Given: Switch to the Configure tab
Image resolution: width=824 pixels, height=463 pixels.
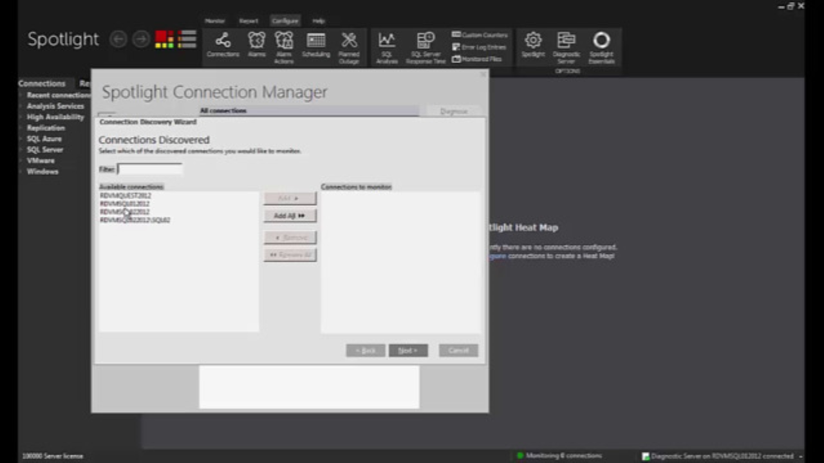Looking at the screenshot, I should coord(285,21).
